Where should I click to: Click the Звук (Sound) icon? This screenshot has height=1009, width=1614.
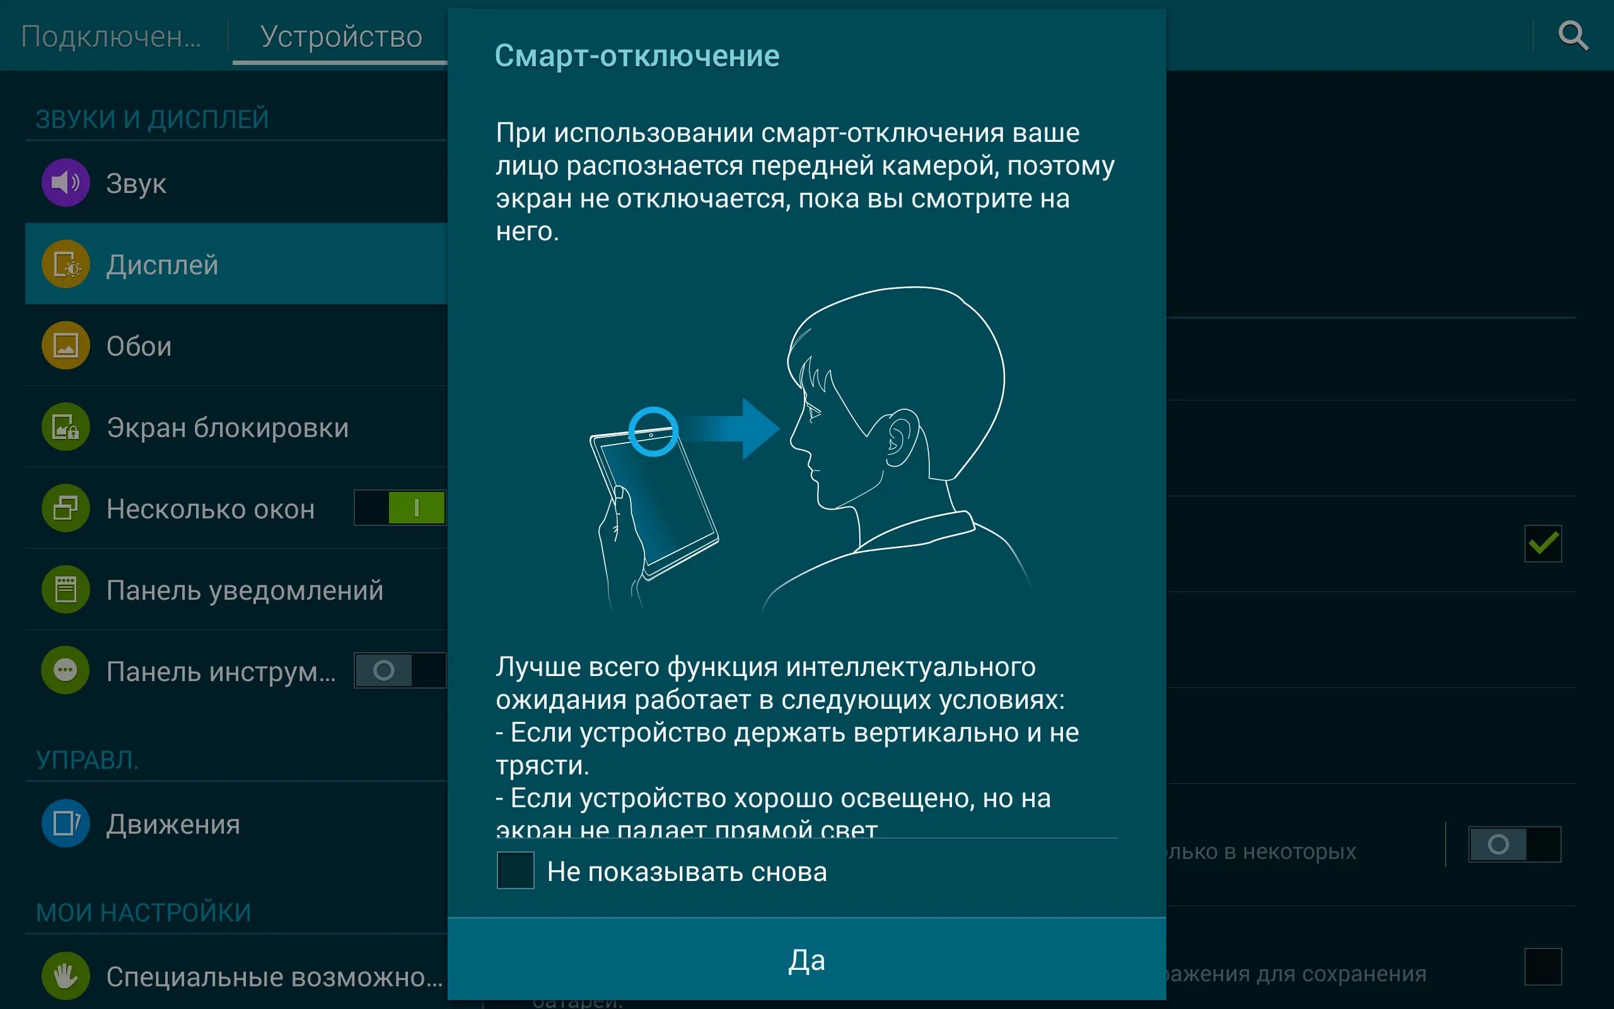click(x=65, y=182)
